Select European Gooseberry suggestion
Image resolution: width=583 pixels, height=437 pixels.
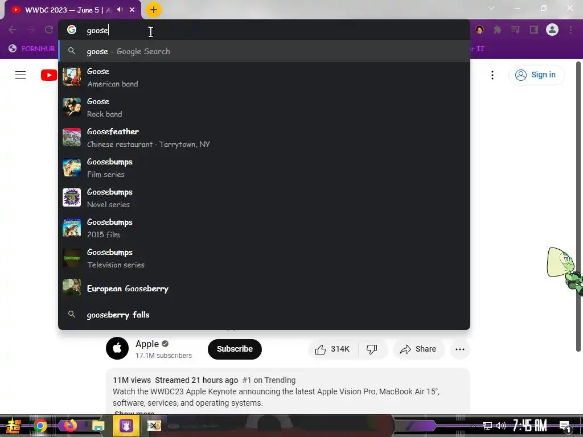coord(264,288)
